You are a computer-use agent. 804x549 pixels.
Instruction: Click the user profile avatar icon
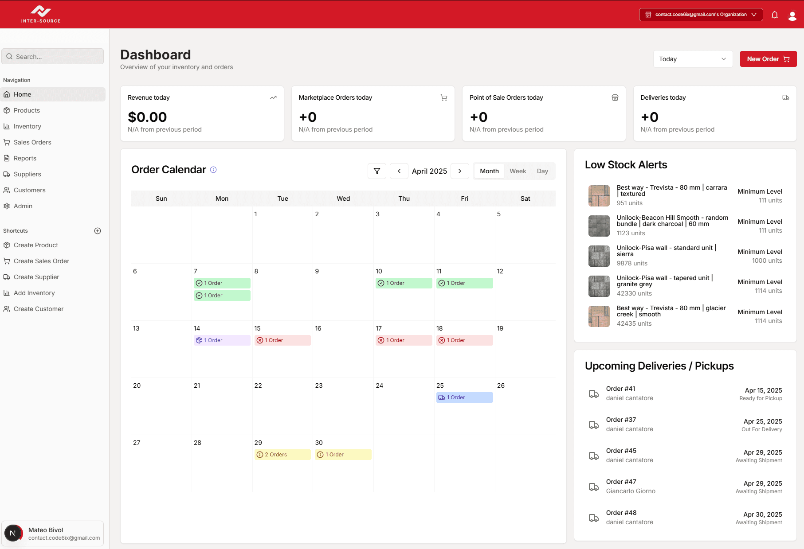[x=792, y=15]
